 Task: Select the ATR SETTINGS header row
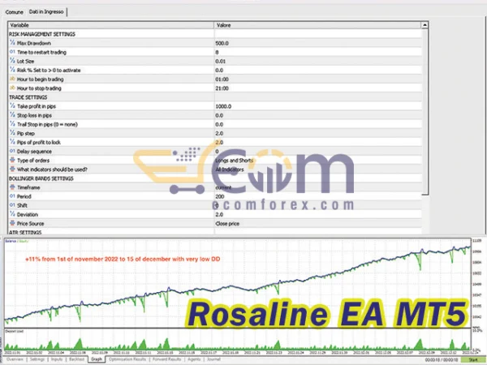click(215, 232)
